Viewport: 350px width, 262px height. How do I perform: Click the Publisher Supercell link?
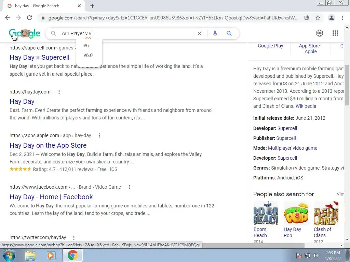point(286,138)
